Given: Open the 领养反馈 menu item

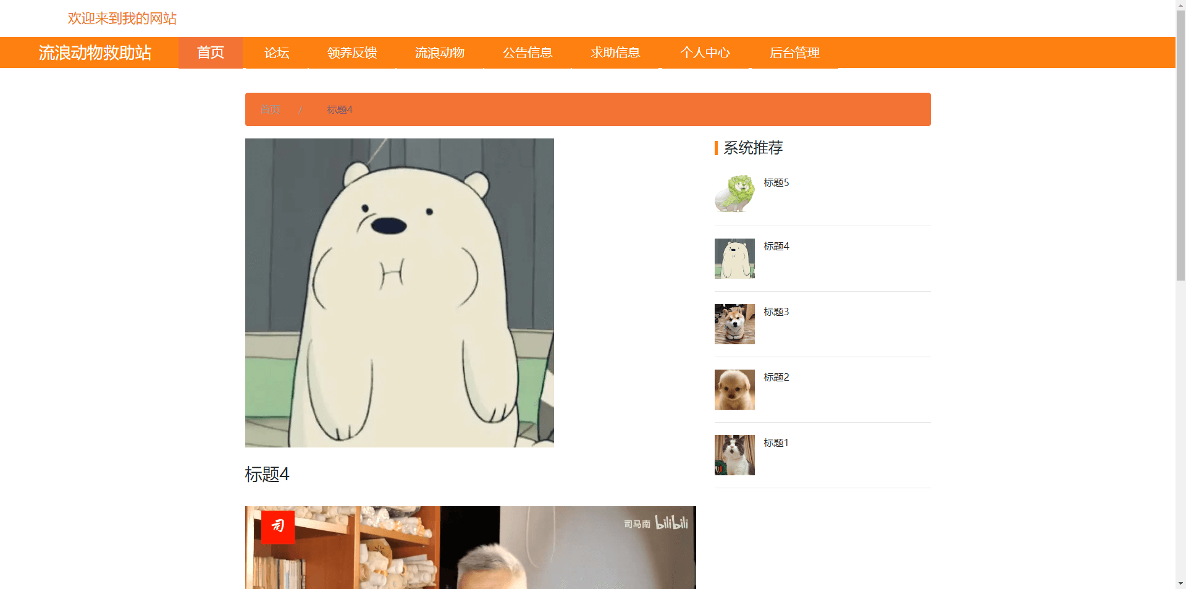Looking at the screenshot, I should tap(352, 53).
